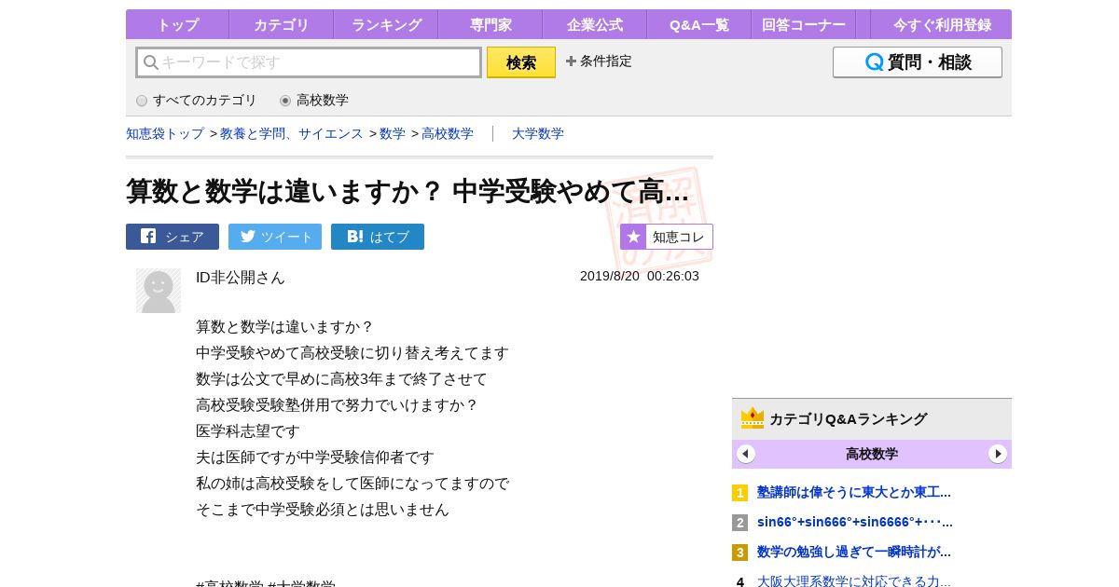Image resolution: width=1119 pixels, height=587 pixels.
Task: Click the plus icon beside 条件指定
Action: pos(571,61)
